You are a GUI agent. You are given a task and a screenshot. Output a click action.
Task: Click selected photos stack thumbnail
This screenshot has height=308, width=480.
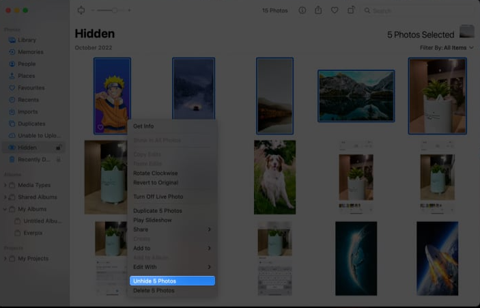(467, 31)
